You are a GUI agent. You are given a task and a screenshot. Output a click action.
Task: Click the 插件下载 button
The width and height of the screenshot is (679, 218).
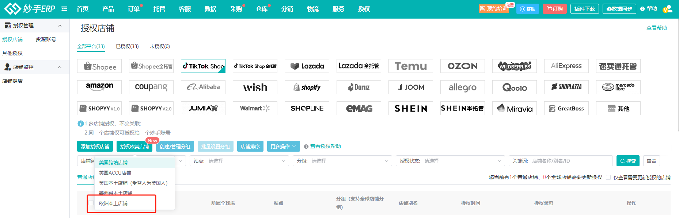(x=585, y=9)
